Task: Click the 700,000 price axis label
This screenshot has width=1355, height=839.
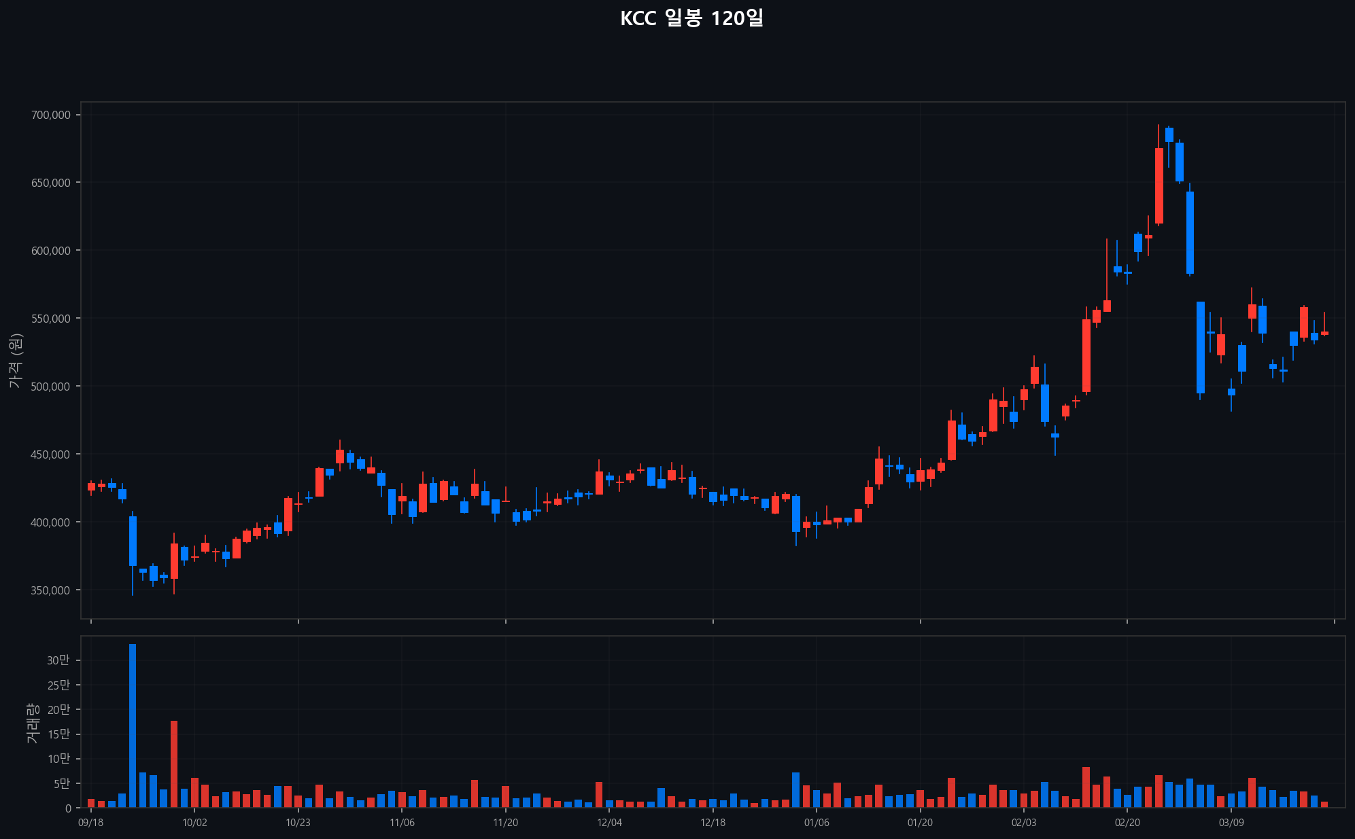Action: (x=51, y=115)
